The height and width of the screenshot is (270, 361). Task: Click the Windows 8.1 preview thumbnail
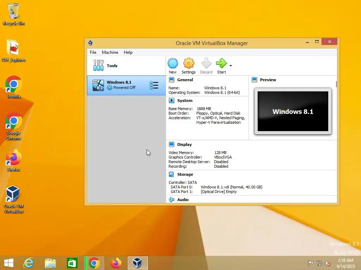293,111
